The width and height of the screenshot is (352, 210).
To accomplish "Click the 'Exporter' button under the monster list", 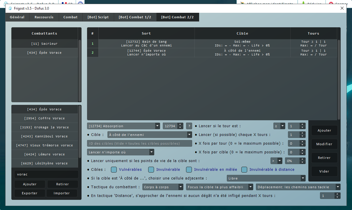I will [x=30, y=193].
